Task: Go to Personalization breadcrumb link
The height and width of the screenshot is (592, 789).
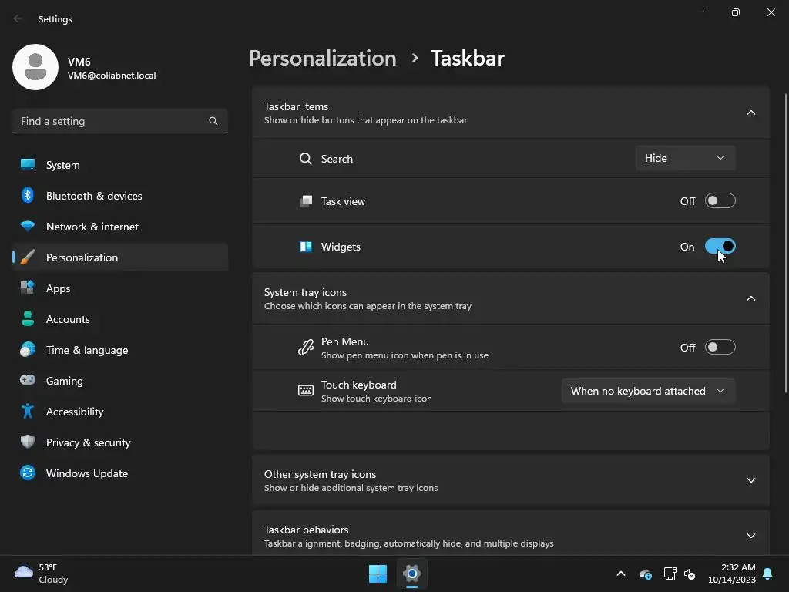Action: (323, 59)
